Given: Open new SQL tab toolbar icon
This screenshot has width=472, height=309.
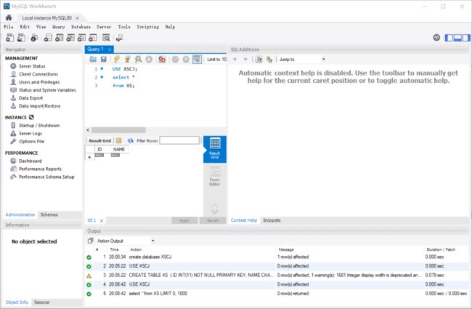Looking at the screenshot, I should click(9, 38).
